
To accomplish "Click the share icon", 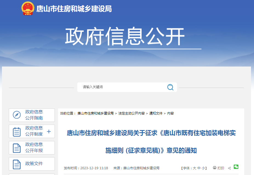I will pyautogui.click(x=229, y=168).
